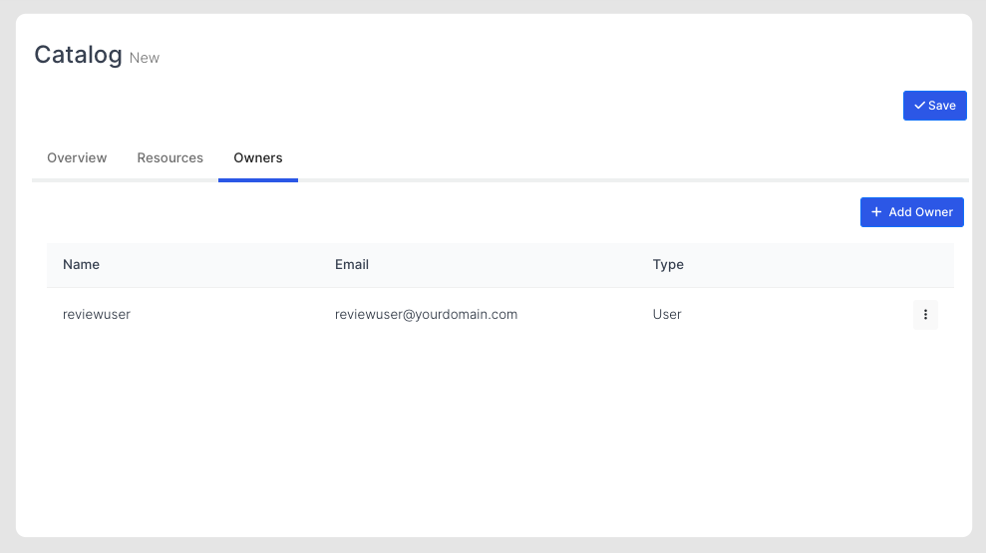Image resolution: width=986 pixels, height=553 pixels.
Task: Click the User type cell
Action: (667, 314)
